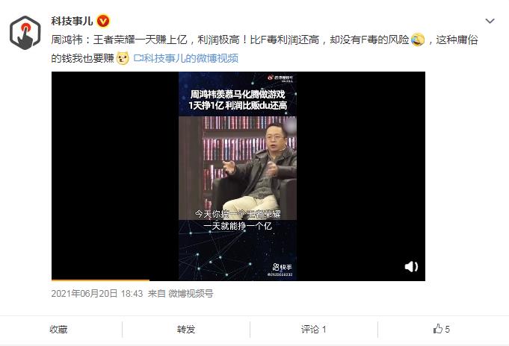Click 转发 to repost
509x346 pixels.
click(186, 330)
